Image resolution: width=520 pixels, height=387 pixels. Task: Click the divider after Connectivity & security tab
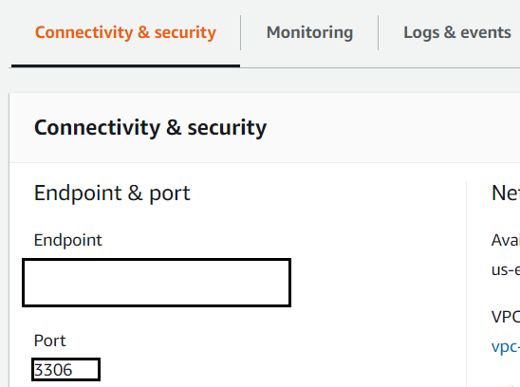tap(241, 32)
